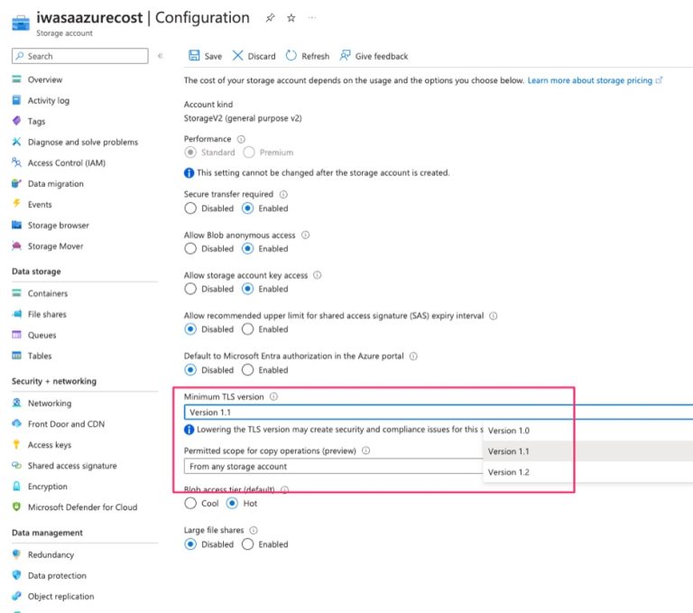The width and height of the screenshot is (693, 613).
Task: Collapse the sidebar with double-chevron icon
Action: 161,56
